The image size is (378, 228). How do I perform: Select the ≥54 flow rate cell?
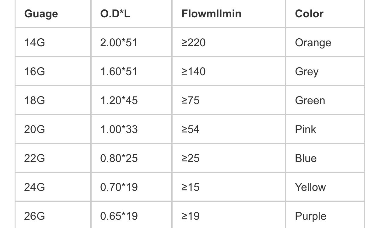(191, 129)
